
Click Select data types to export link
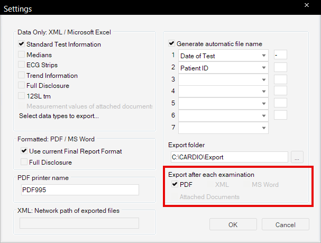coord(59,115)
